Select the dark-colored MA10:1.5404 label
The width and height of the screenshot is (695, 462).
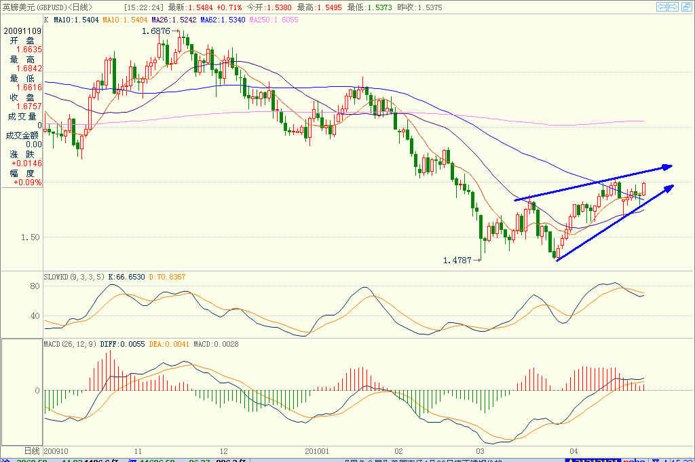tap(76, 20)
